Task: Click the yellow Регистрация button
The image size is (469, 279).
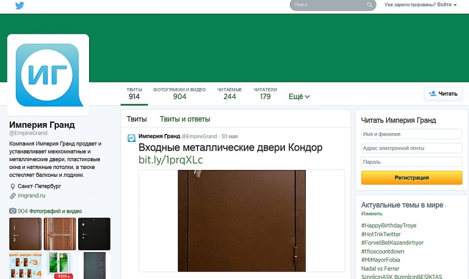Action: pyautogui.click(x=411, y=178)
